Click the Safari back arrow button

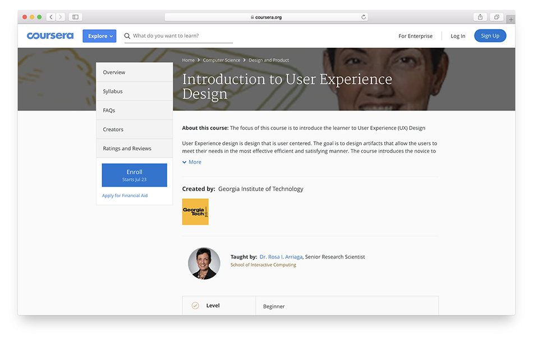51,17
